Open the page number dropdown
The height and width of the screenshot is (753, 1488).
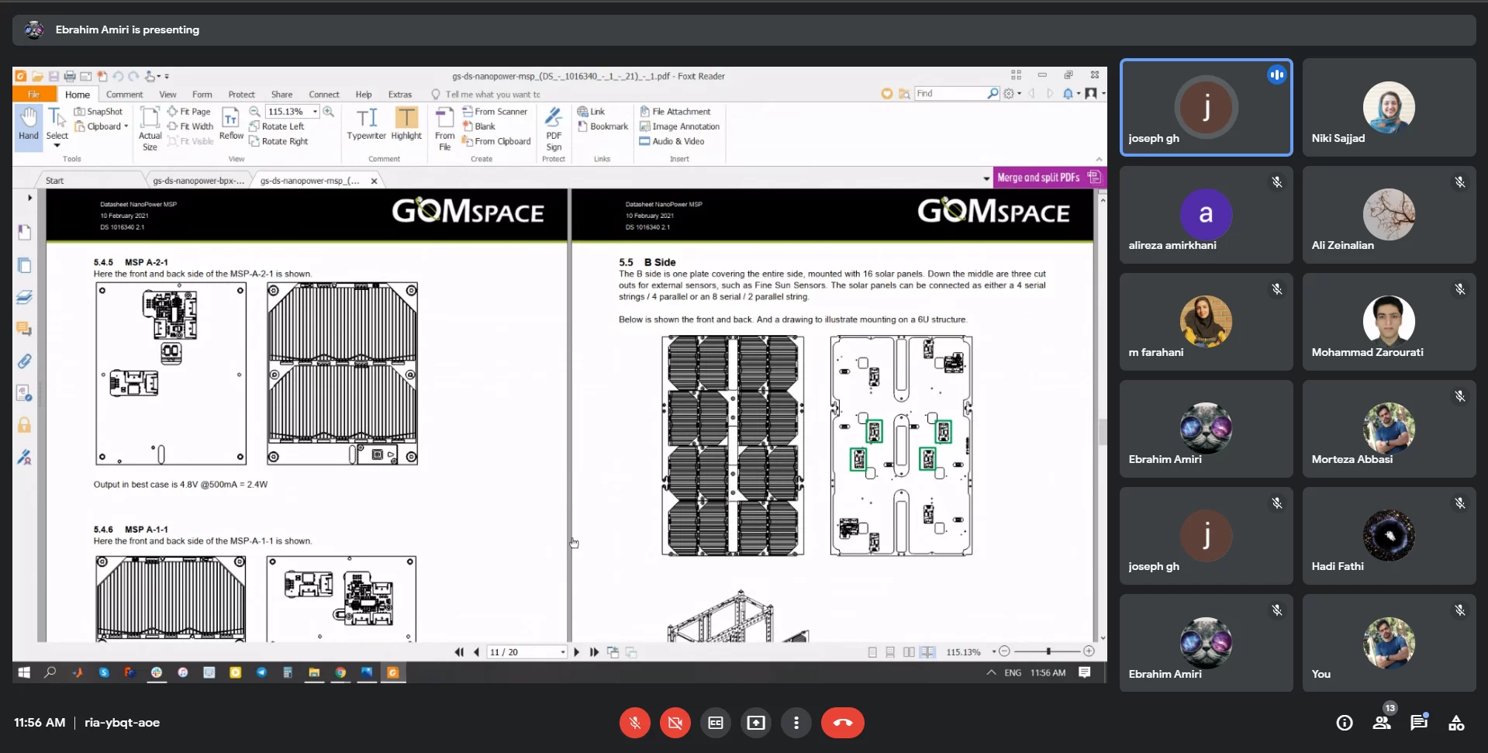(563, 652)
